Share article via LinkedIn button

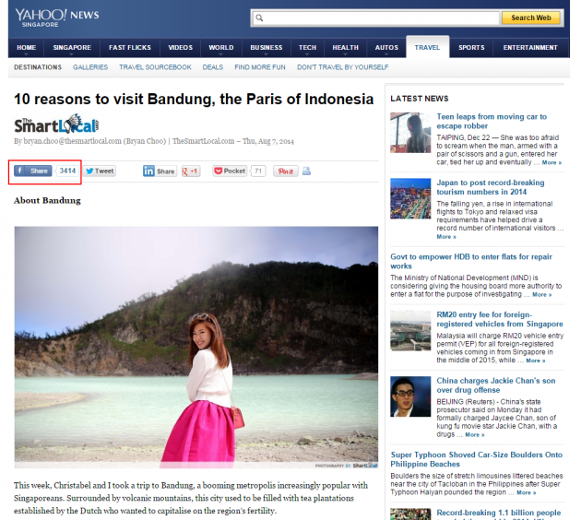tap(160, 171)
